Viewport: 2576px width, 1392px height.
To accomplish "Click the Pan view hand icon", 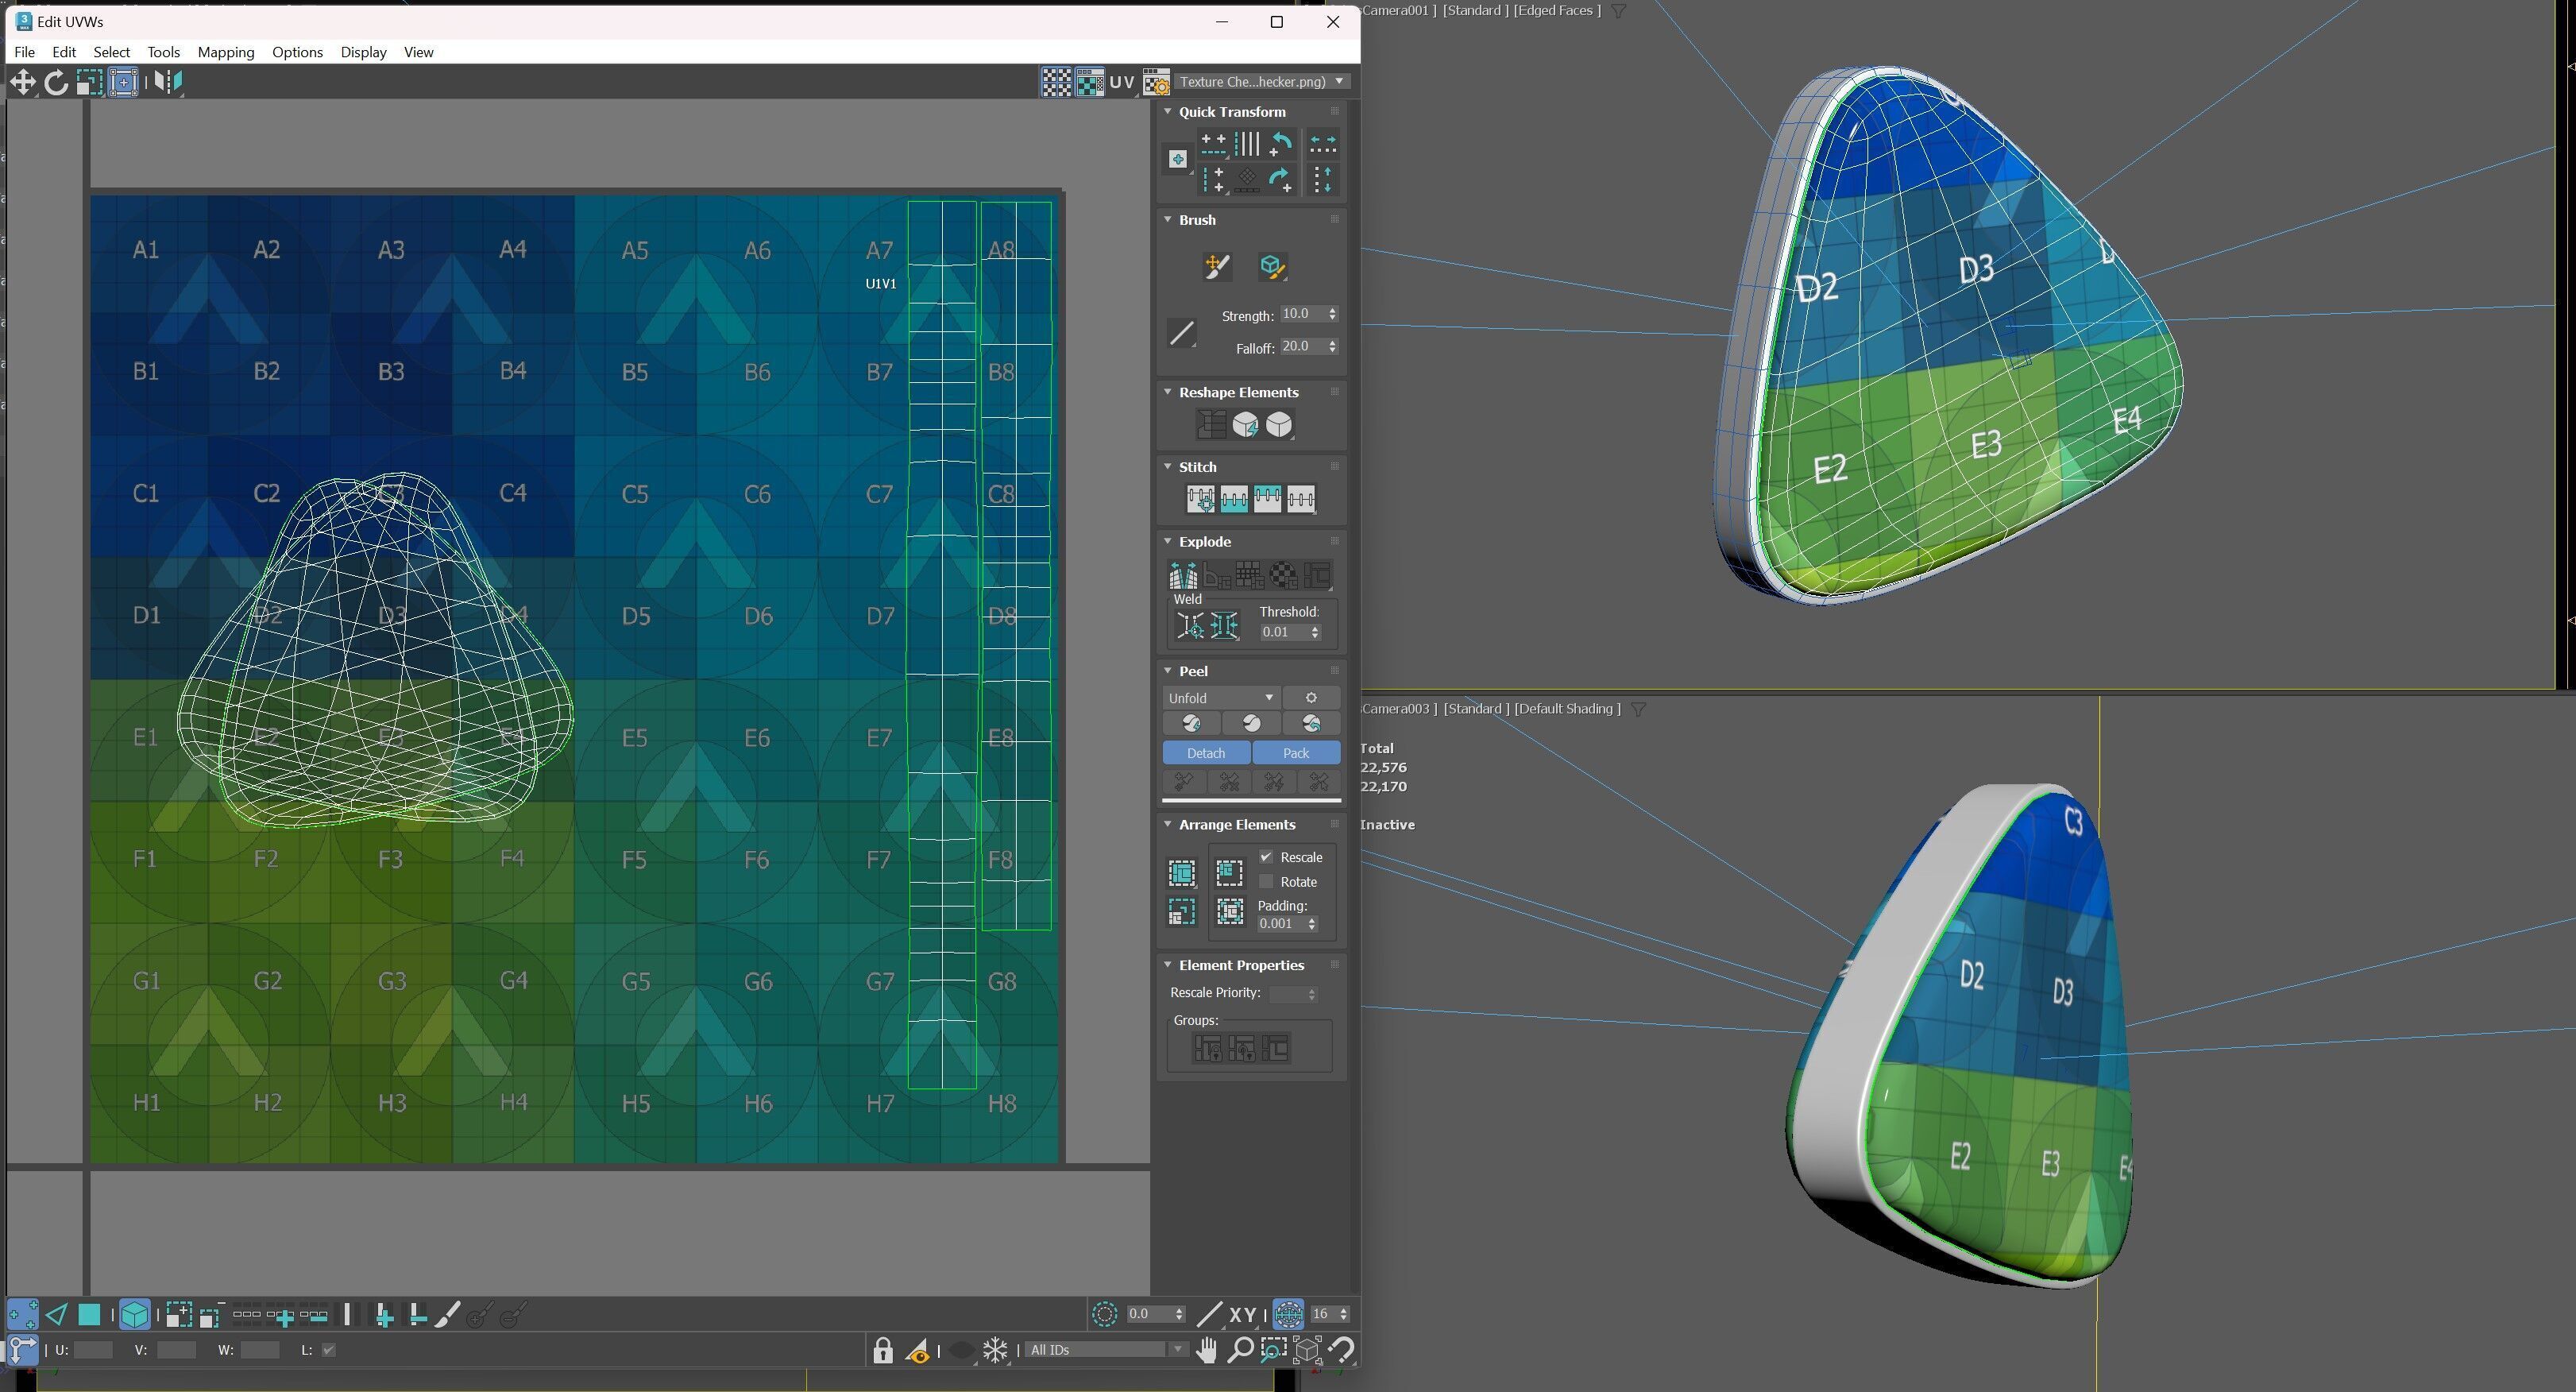I will pyautogui.click(x=1206, y=1350).
